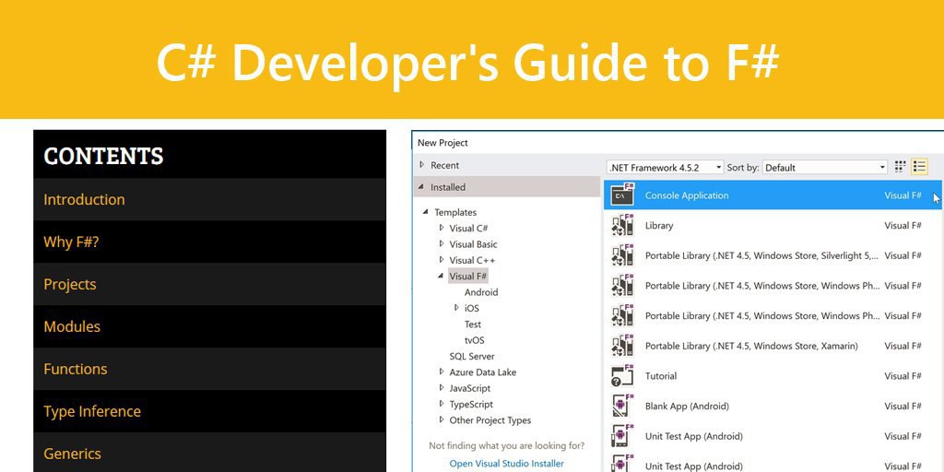Viewport: 944px width, 472px height.
Task: Collapse the Installed section
Action: coord(422,186)
